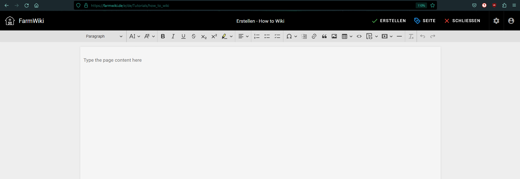Toggle underline formatting
The width and height of the screenshot is (520, 179).
coord(183,36)
